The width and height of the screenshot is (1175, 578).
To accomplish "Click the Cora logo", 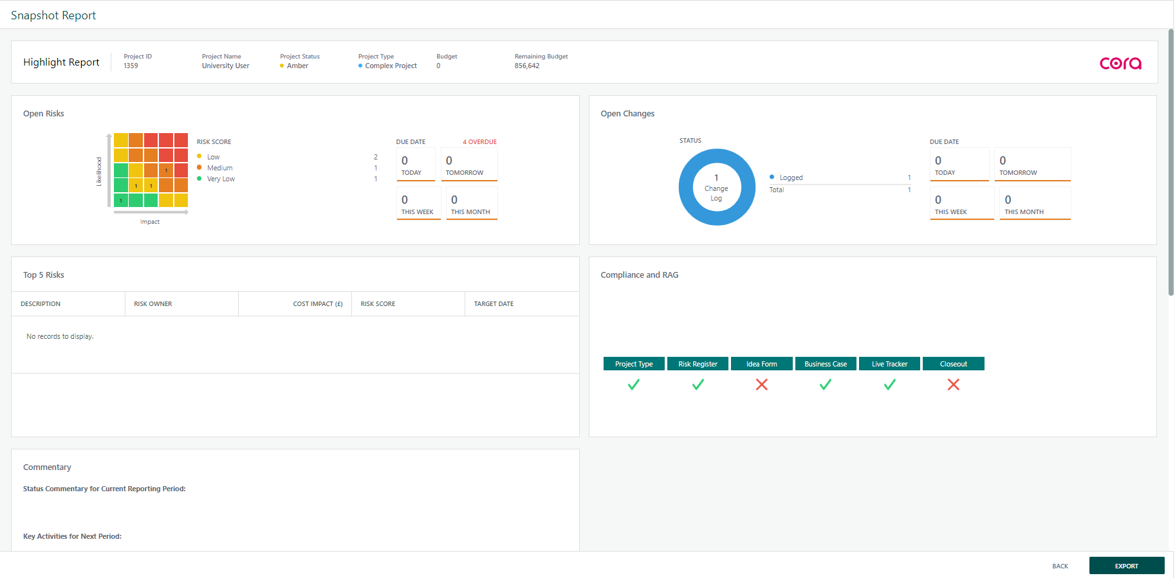I will tap(1120, 63).
